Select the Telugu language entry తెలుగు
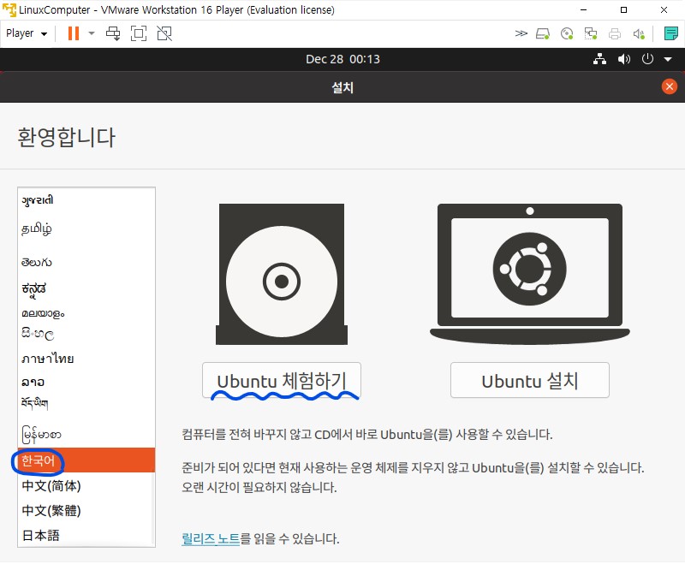Screen dimensions: 685x564 click(x=86, y=263)
